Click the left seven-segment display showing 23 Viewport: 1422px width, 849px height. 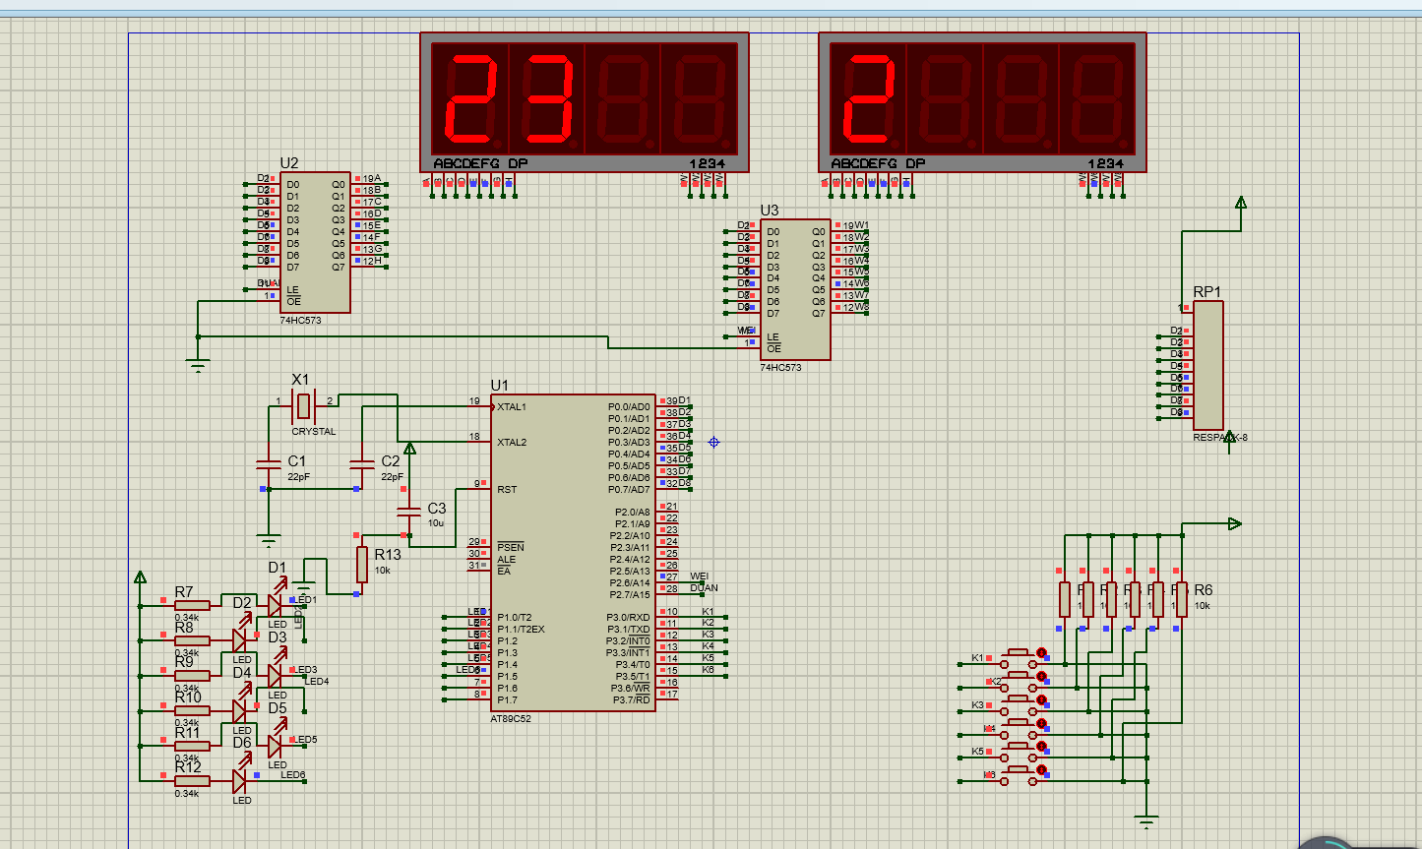[585, 102]
